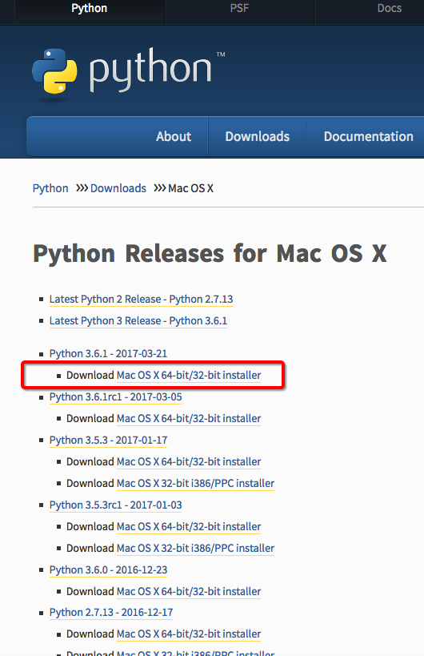Screen dimensions: 424x656
Task: Download 64-bit/32-bit installer for Python 3.6.0
Action: [x=189, y=592]
